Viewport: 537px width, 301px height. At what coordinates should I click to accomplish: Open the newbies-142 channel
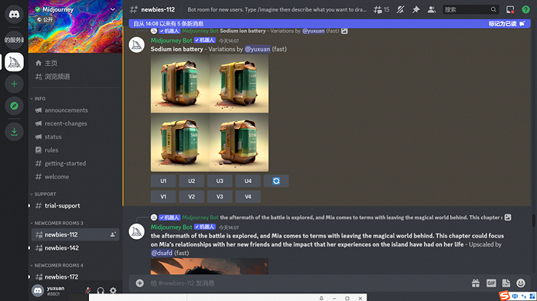tap(75, 248)
